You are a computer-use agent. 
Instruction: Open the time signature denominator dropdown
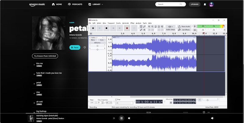coord(109,103)
